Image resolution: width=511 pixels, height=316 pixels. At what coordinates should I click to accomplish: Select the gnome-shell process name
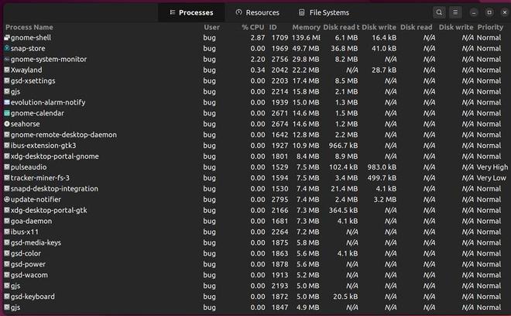point(31,37)
